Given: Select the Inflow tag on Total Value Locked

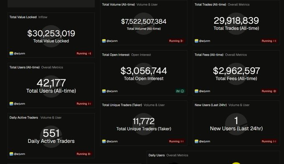Looking at the screenshot, I should tap(43, 17).
